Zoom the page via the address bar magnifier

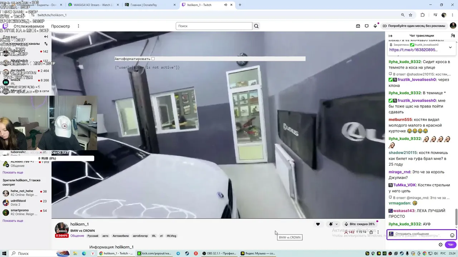tap(403, 15)
